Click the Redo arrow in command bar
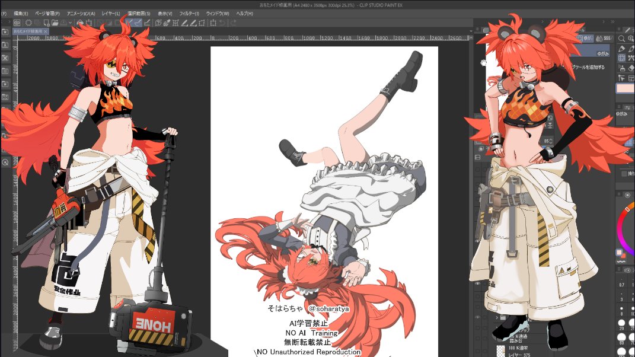This screenshot has height=357, width=635. coord(234,23)
